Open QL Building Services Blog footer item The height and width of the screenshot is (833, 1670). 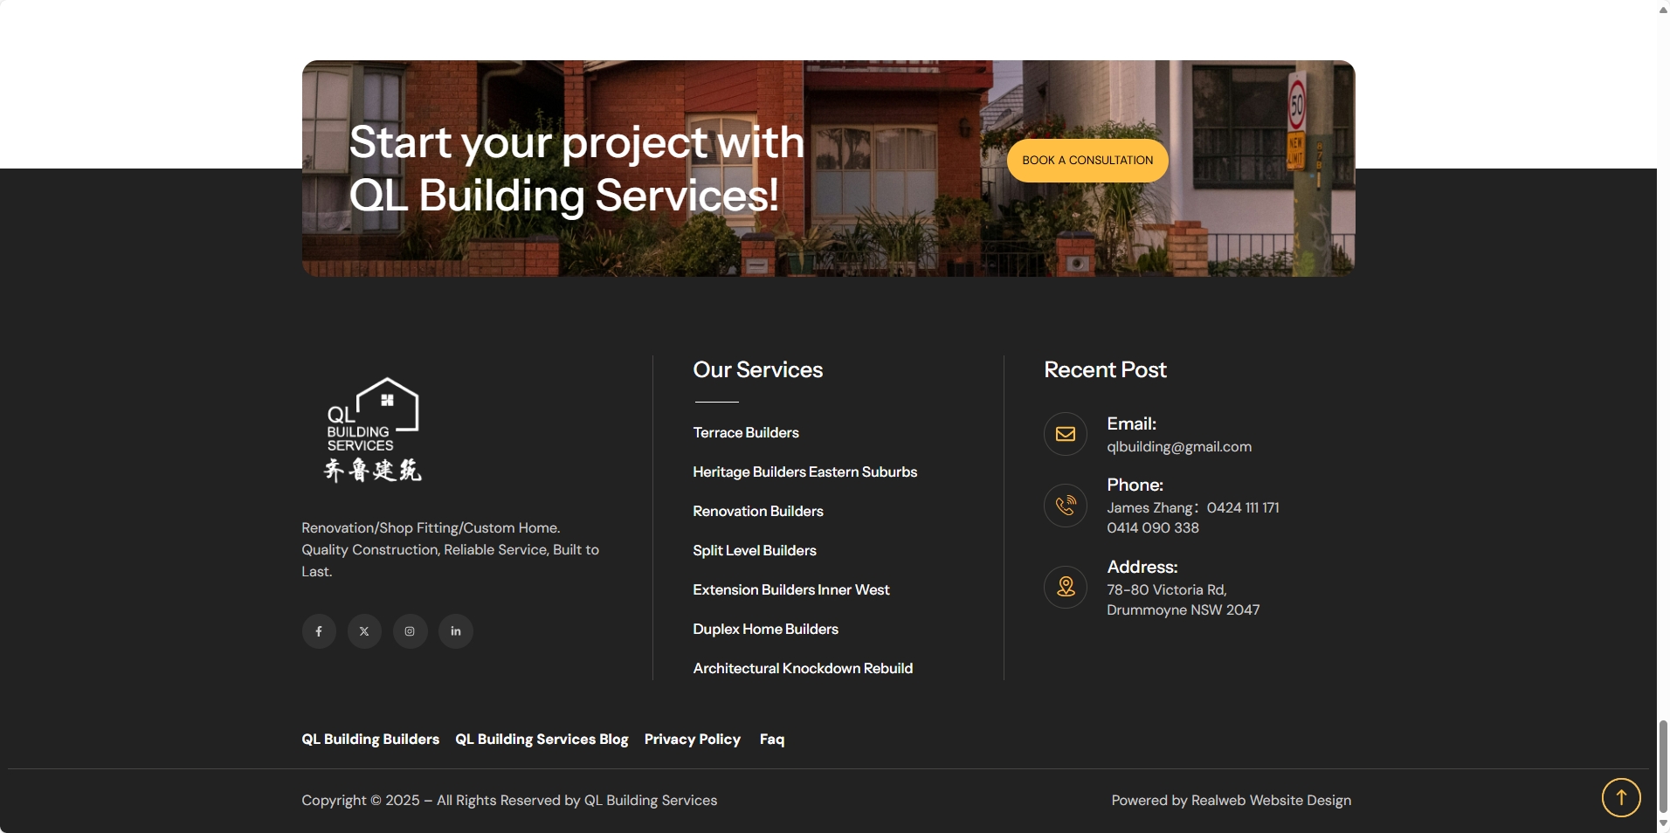pyautogui.click(x=542, y=740)
